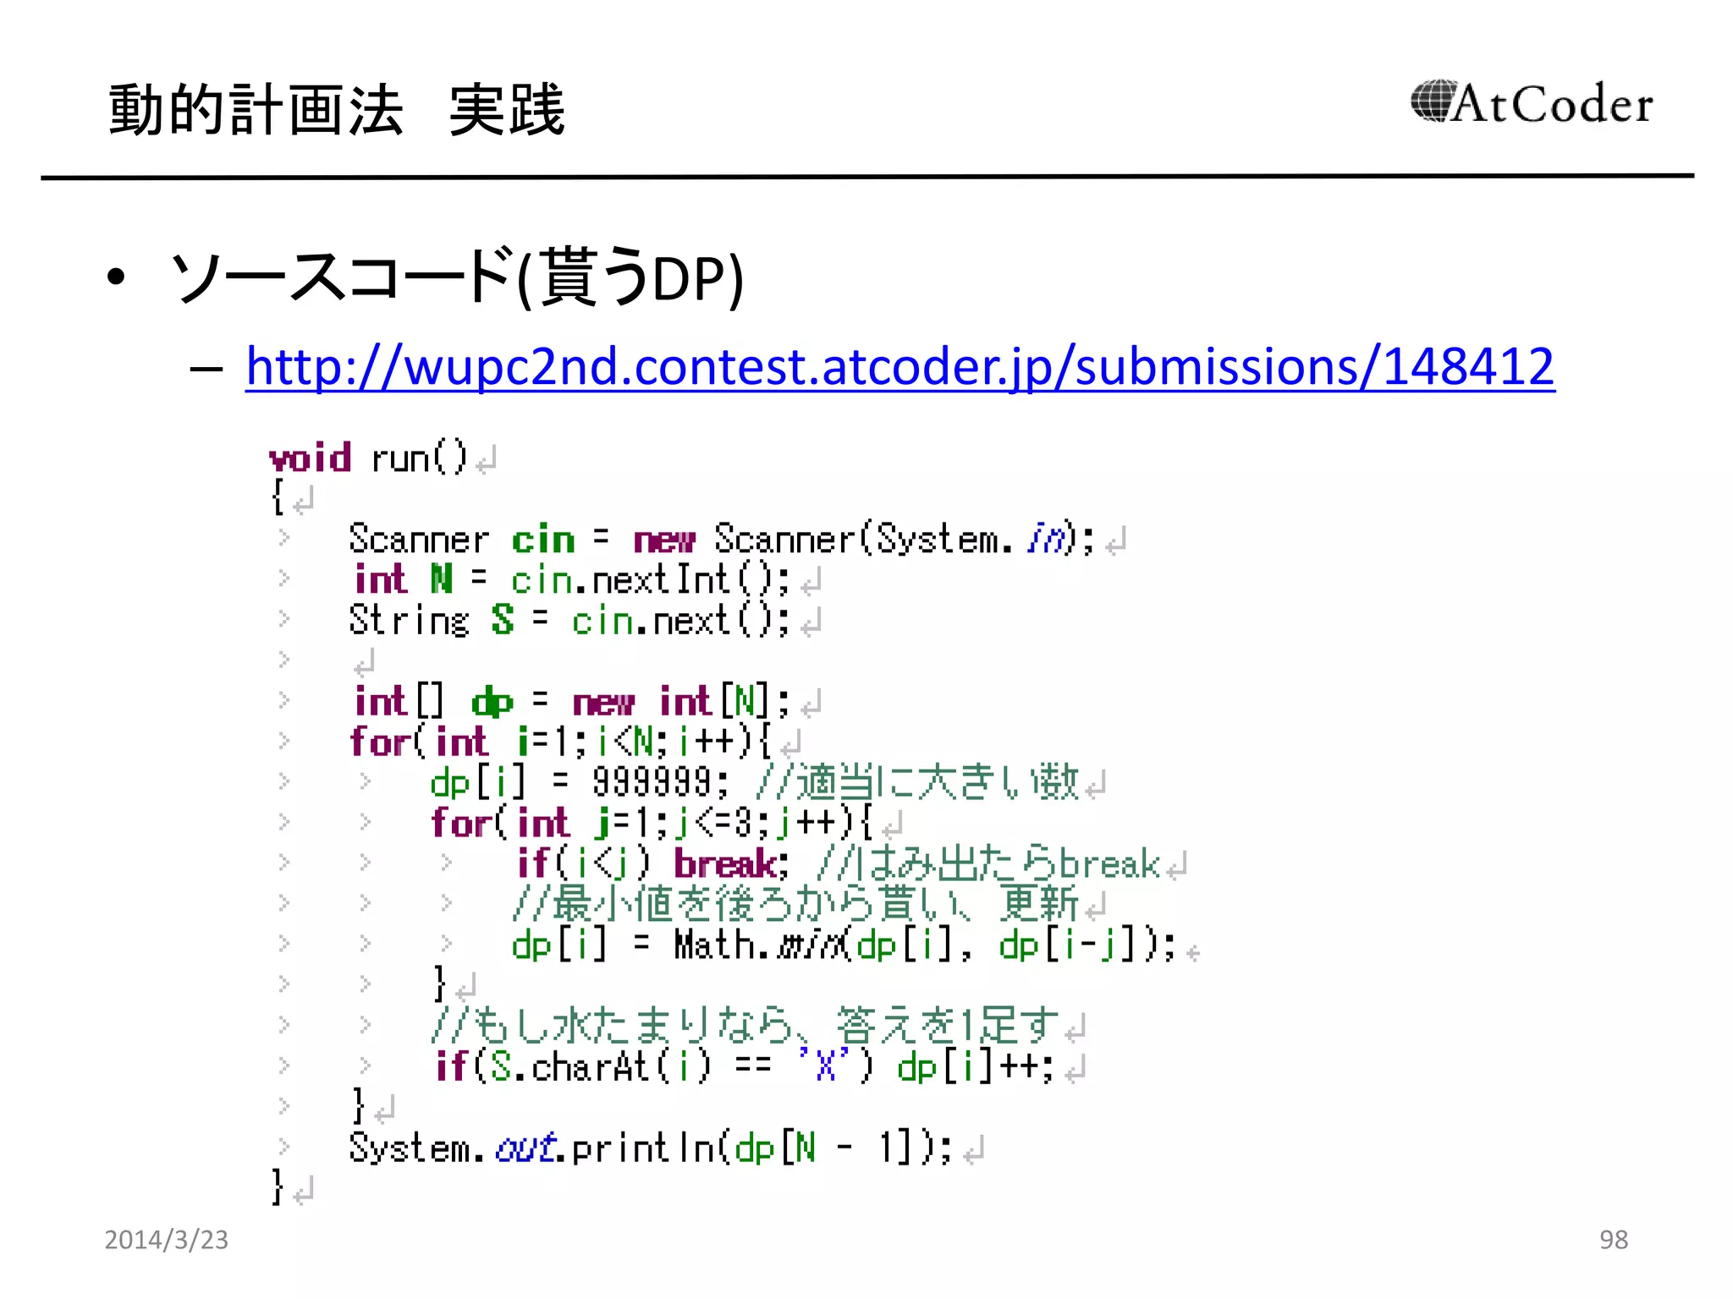This screenshot has height=1299, width=1733.
Task: Click the line 'dp[i] = 999999;'
Action: (x=580, y=782)
